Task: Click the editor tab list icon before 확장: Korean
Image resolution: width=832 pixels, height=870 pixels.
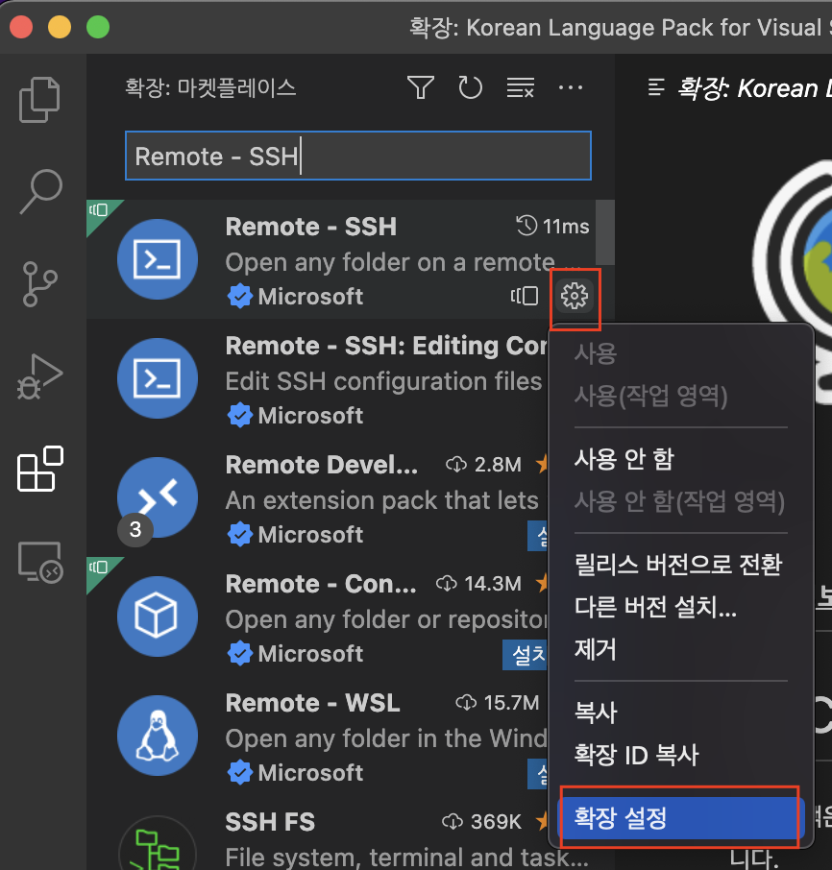Action: click(x=656, y=87)
